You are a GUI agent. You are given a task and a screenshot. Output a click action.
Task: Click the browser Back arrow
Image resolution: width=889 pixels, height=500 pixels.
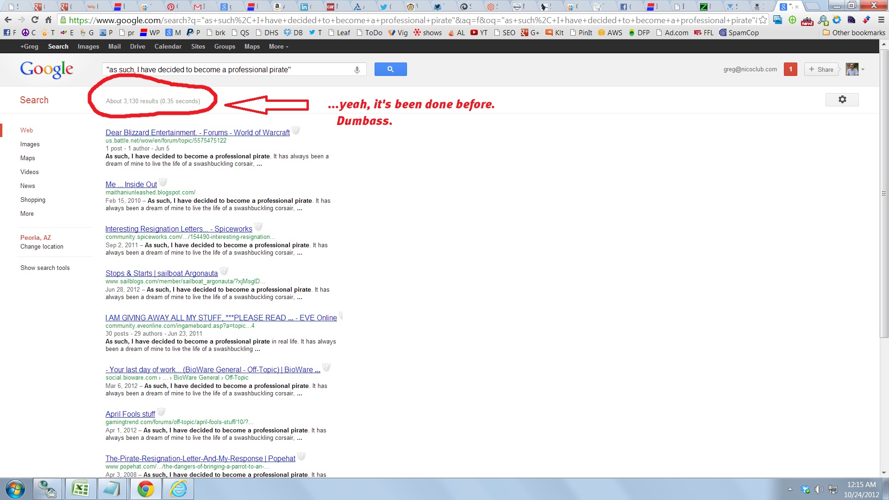(x=8, y=20)
